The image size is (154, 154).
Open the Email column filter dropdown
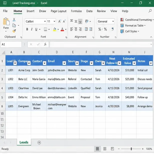click(x=64, y=63)
